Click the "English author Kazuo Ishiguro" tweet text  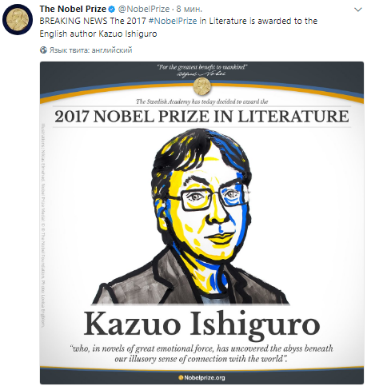click(98, 34)
